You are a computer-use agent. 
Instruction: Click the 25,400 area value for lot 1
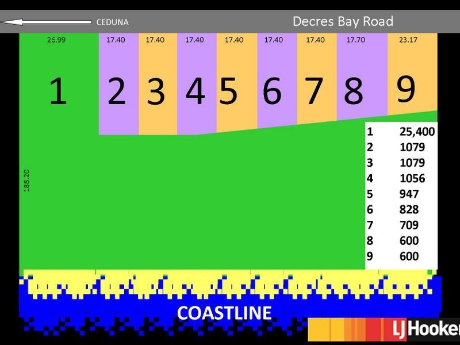tap(417, 132)
